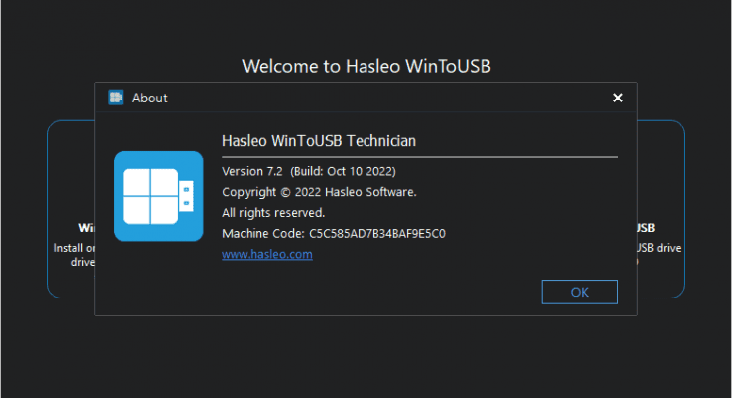Click the OK button

tap(580, 292)
